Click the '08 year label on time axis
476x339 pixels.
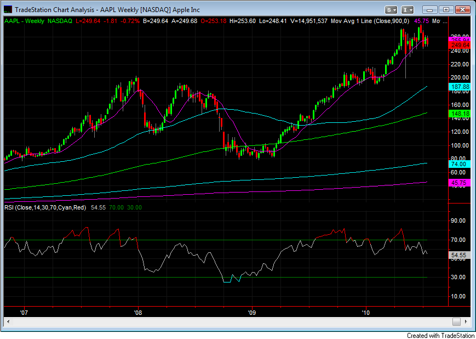pos(138,313)
